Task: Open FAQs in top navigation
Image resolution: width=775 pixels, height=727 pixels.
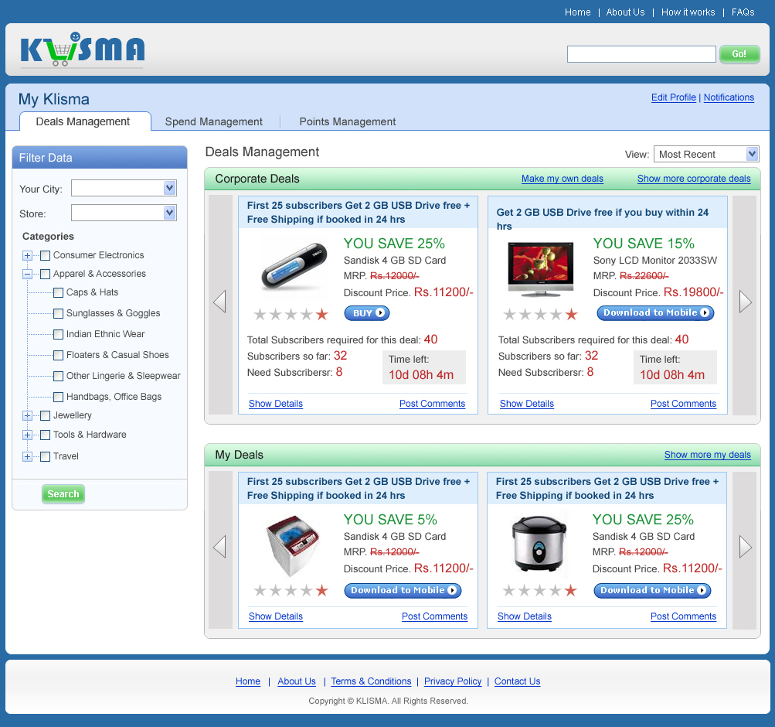Action: pyautogui.click(x=743, y=12)
